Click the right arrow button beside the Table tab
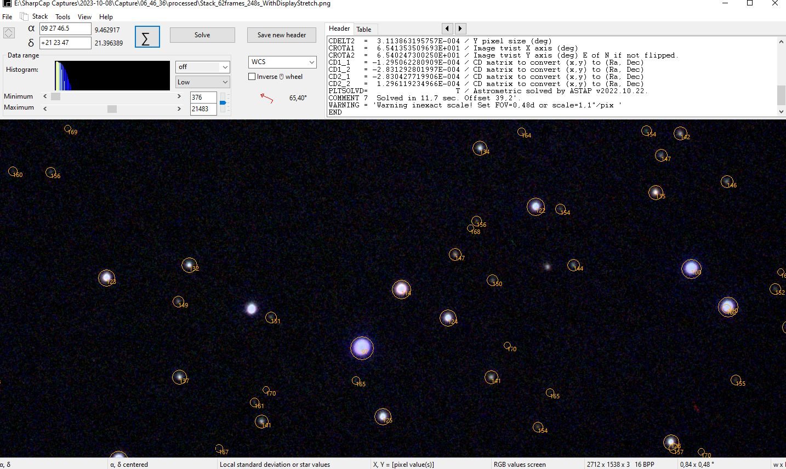The height and width of the screenshot is (469, 786). [x=460, y=28]
